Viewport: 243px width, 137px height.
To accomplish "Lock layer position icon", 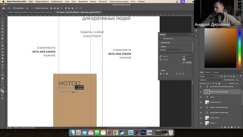I will click(x=213, y=84).
